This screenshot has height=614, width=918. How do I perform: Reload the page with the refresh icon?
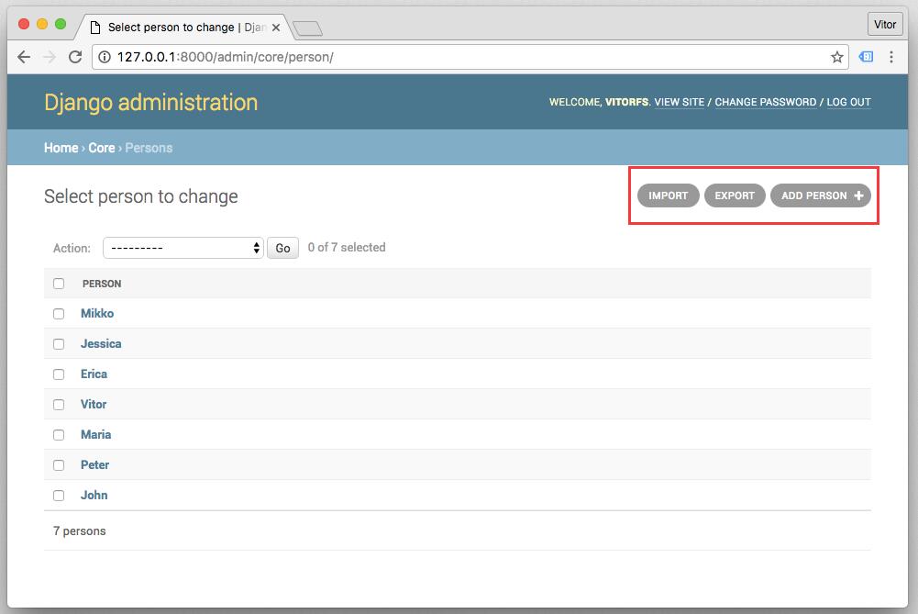coord(75,57)
